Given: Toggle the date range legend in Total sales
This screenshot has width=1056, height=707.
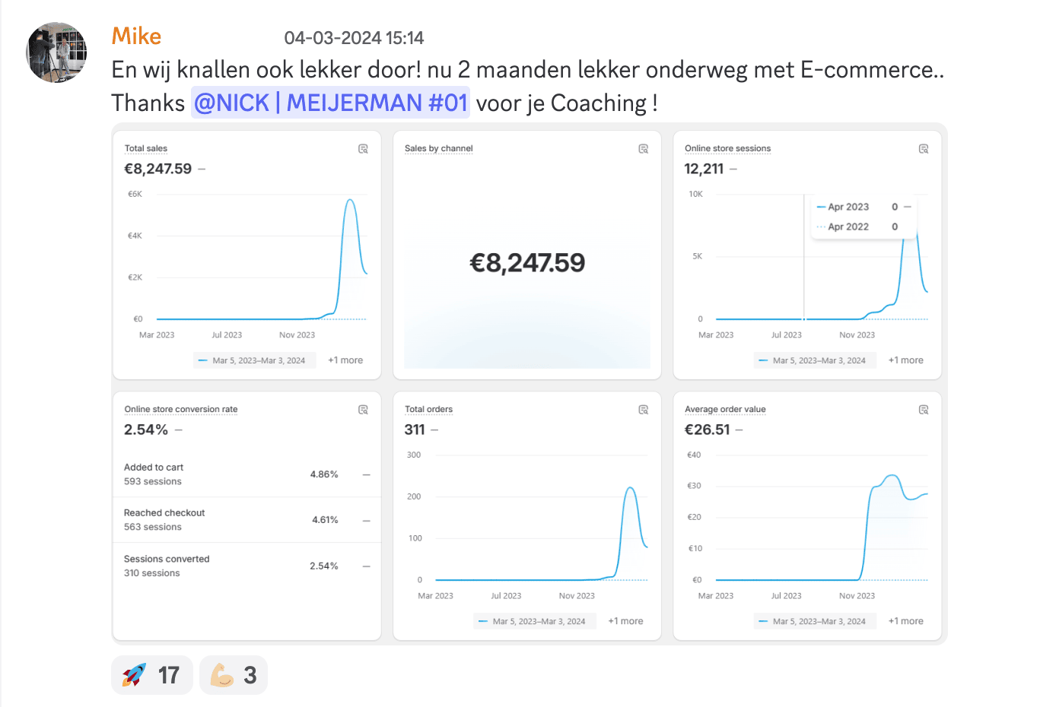Looking at the screenshot, I should [x=252, y=360].
